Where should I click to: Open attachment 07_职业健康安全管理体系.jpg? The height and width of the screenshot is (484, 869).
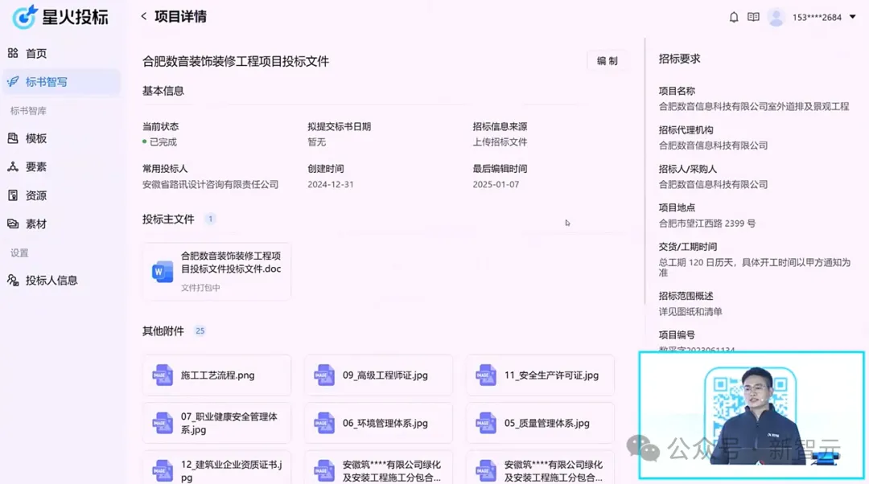[216, 423]
